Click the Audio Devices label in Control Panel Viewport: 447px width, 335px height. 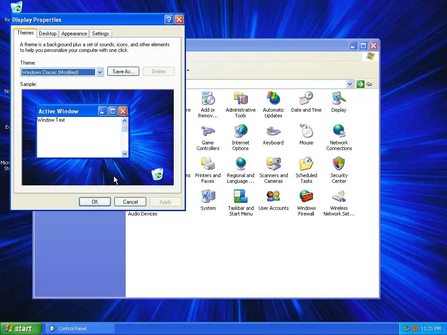point(143,214)
